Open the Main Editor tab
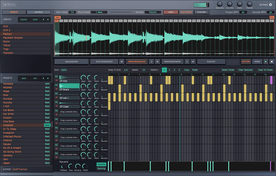 coord(71,62)
